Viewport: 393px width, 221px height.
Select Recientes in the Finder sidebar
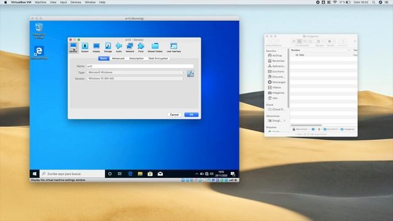pos(276,61)
